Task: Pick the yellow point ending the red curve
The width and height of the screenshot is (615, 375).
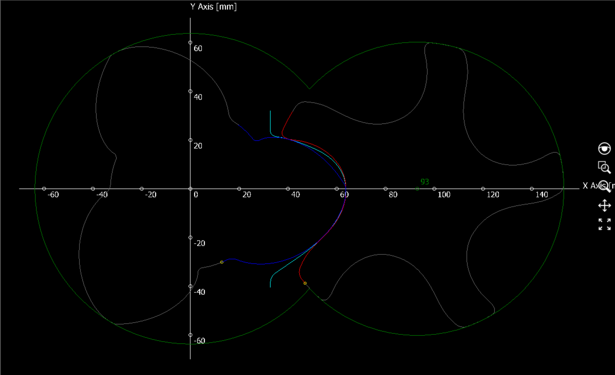Action: click(x=305, y=283)
